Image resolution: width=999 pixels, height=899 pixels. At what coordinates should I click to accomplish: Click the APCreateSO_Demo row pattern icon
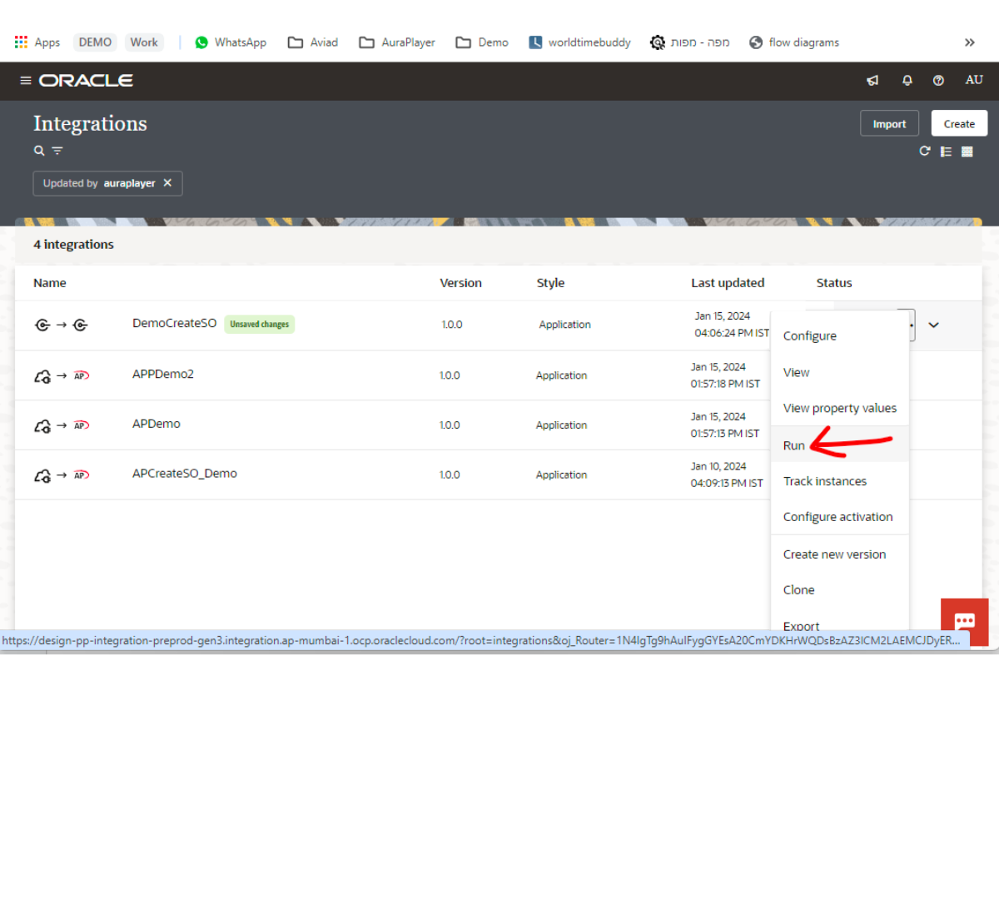click(x=61, y=475)
